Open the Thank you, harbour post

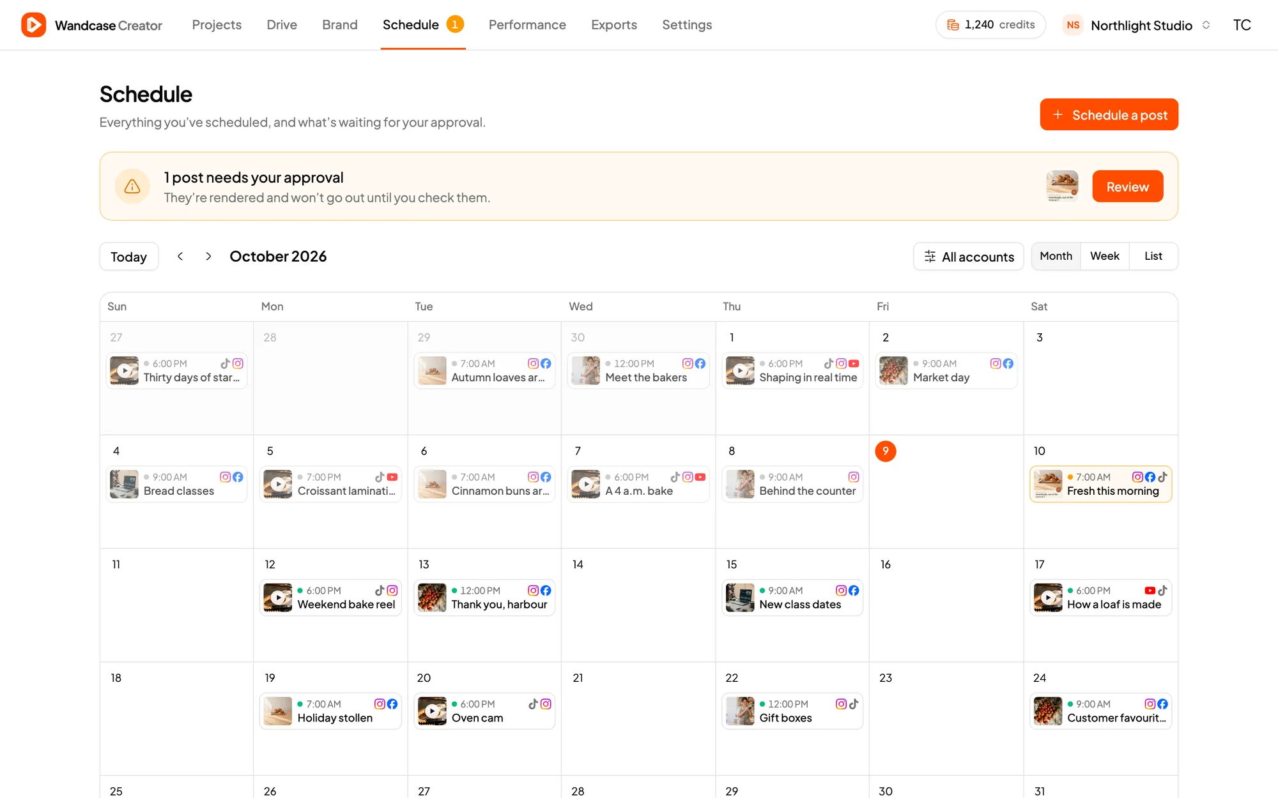(484, 598)
